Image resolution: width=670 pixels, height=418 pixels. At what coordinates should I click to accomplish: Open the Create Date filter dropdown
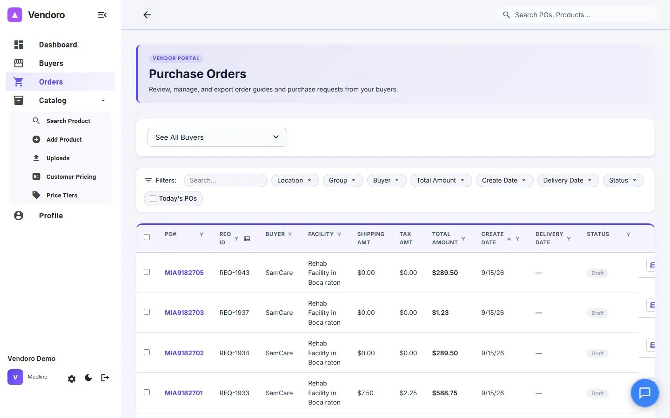tap(505, 181)
